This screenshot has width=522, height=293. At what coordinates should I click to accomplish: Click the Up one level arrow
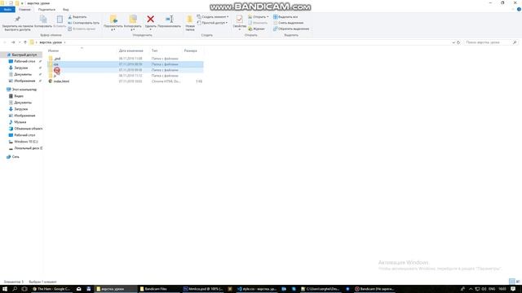pos(25,42)
